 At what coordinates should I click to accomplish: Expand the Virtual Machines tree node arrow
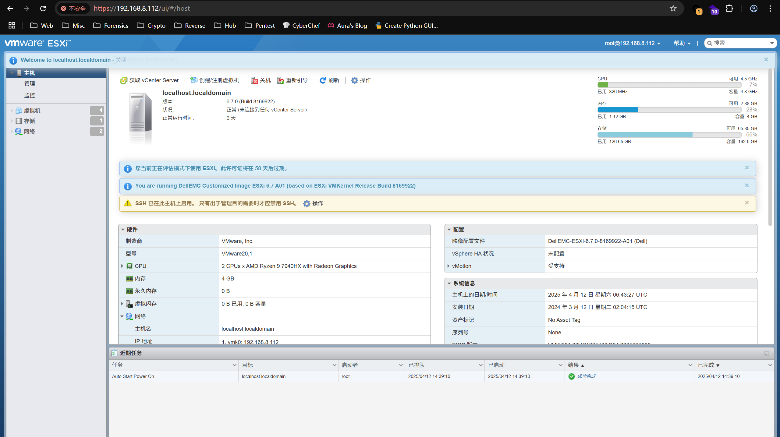click(12, 111)
